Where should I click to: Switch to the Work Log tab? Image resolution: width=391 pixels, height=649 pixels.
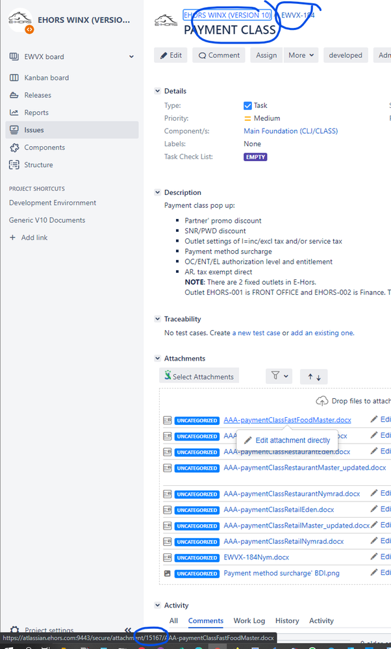click(249, 620)
